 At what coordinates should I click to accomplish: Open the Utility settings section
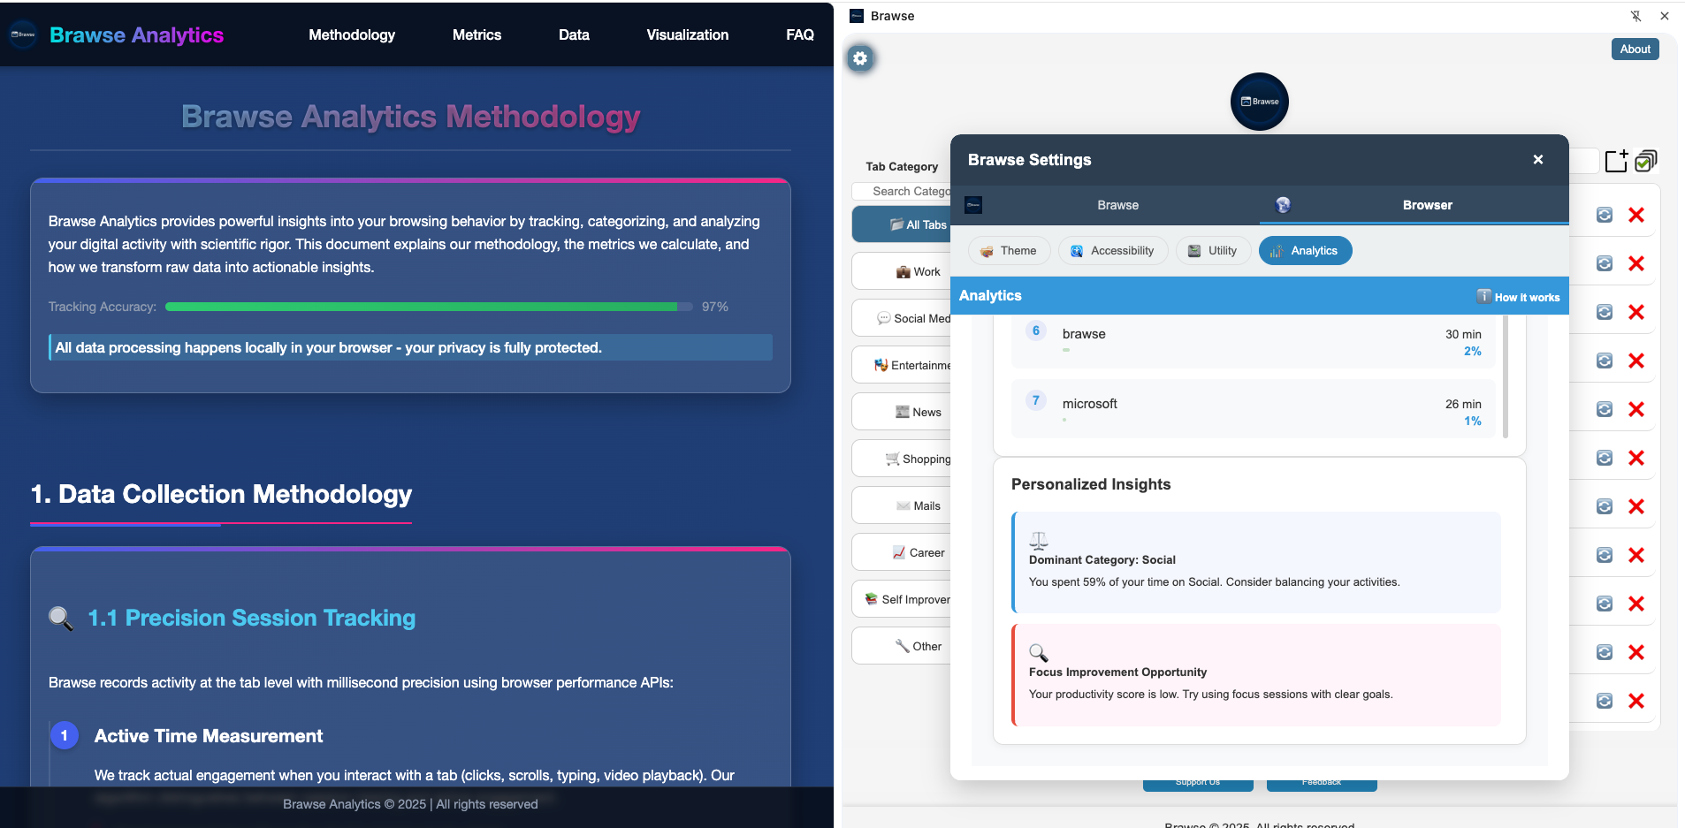pyautogui.click(x=1213, y=251)
